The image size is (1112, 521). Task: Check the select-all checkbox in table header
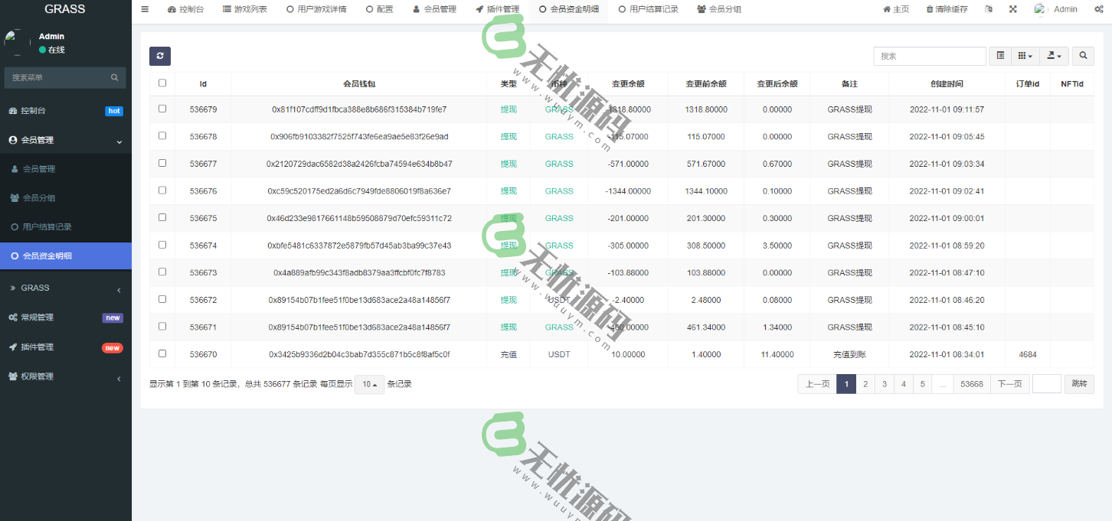162,83
